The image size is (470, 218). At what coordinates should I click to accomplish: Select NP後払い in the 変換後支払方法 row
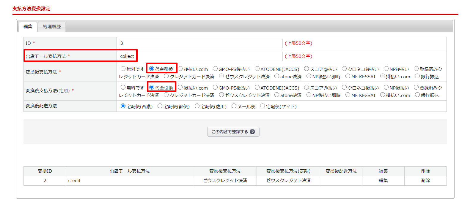click(x=386, y=69)
